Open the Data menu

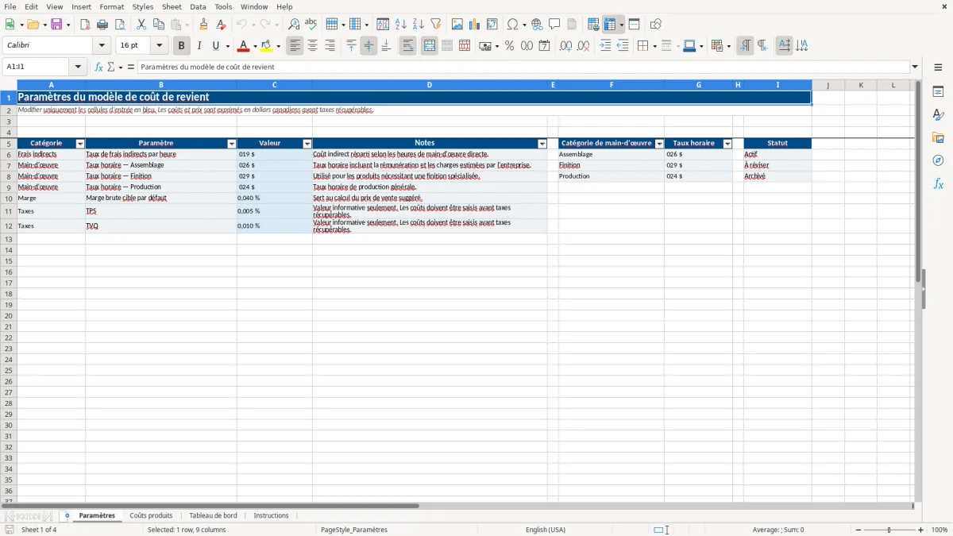click(x=198, y=6)
